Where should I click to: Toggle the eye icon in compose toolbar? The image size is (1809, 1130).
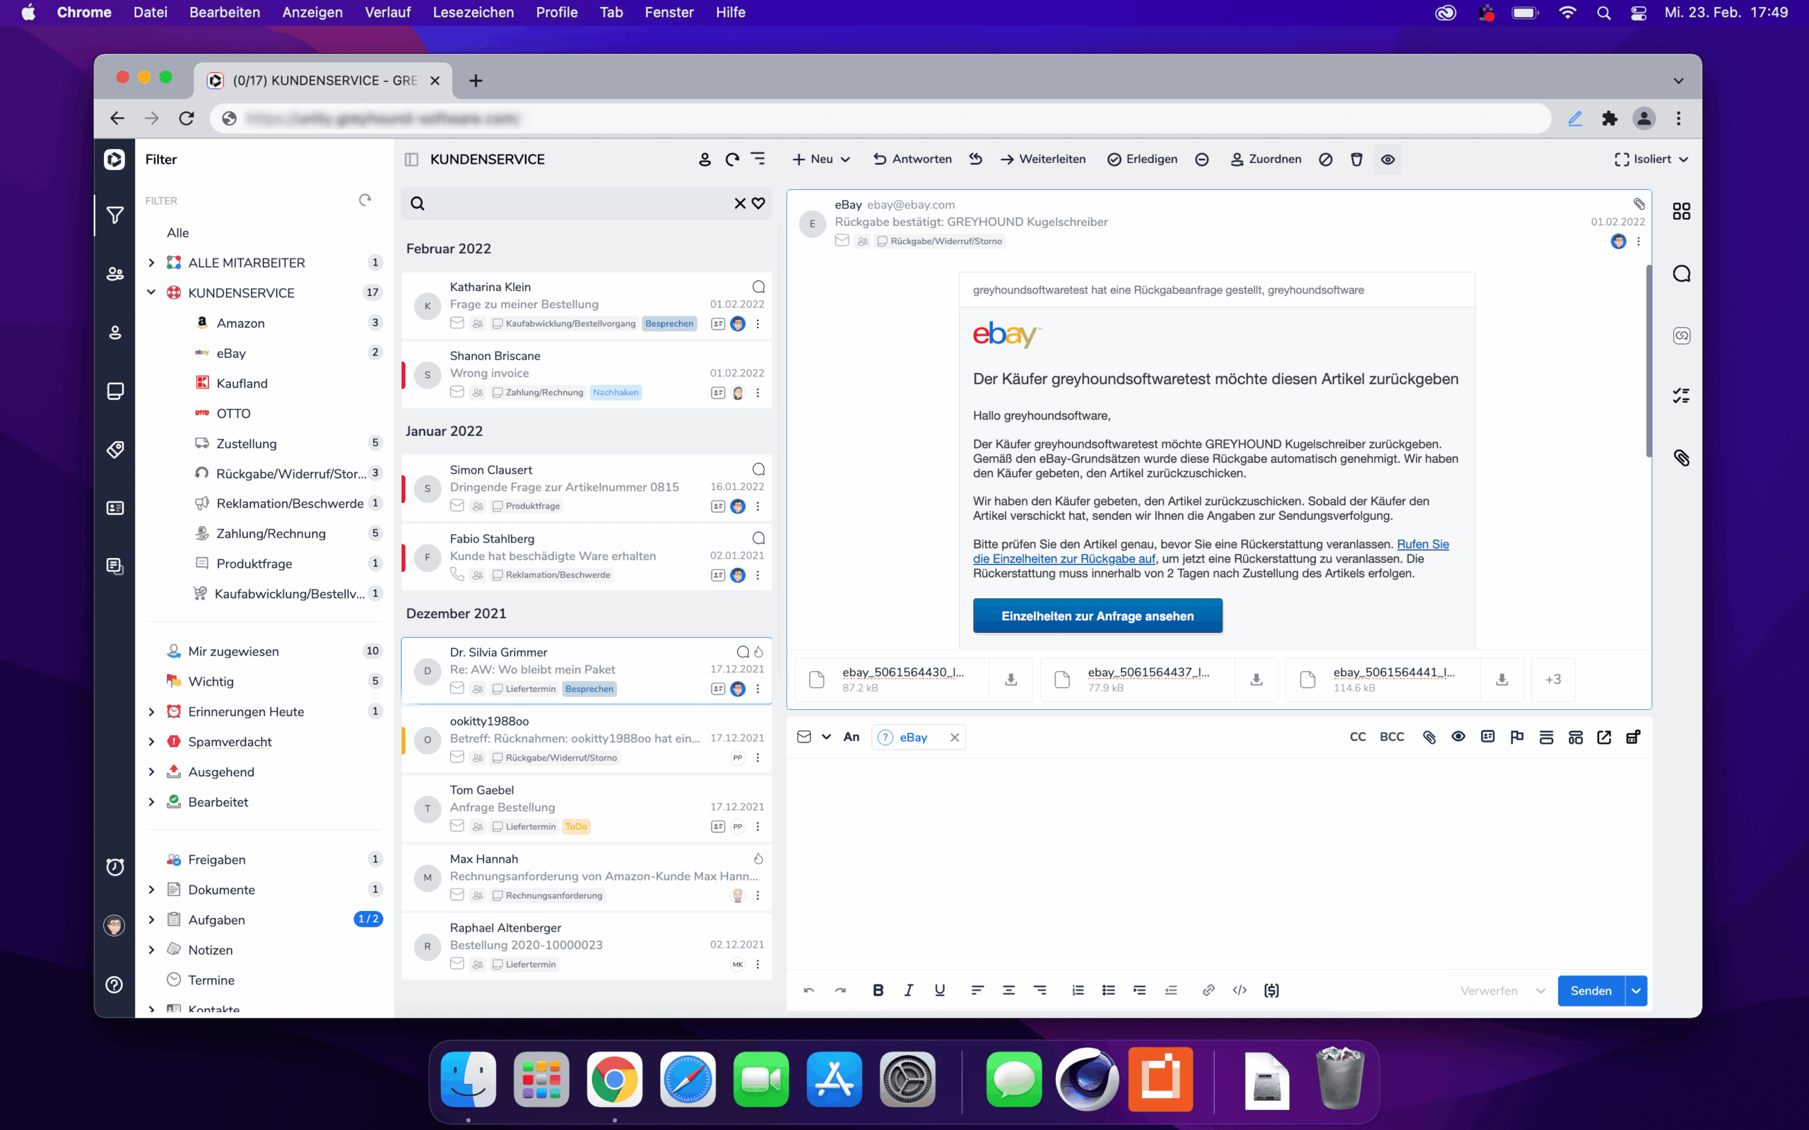1458,737
